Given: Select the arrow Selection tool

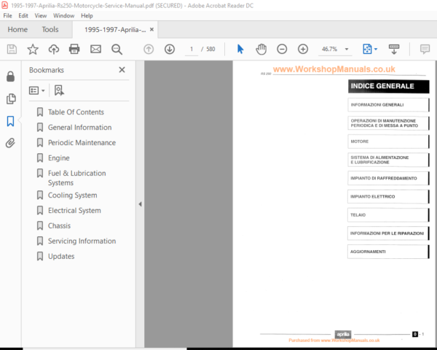Looking at the screenshot, I should coord(240,49).
